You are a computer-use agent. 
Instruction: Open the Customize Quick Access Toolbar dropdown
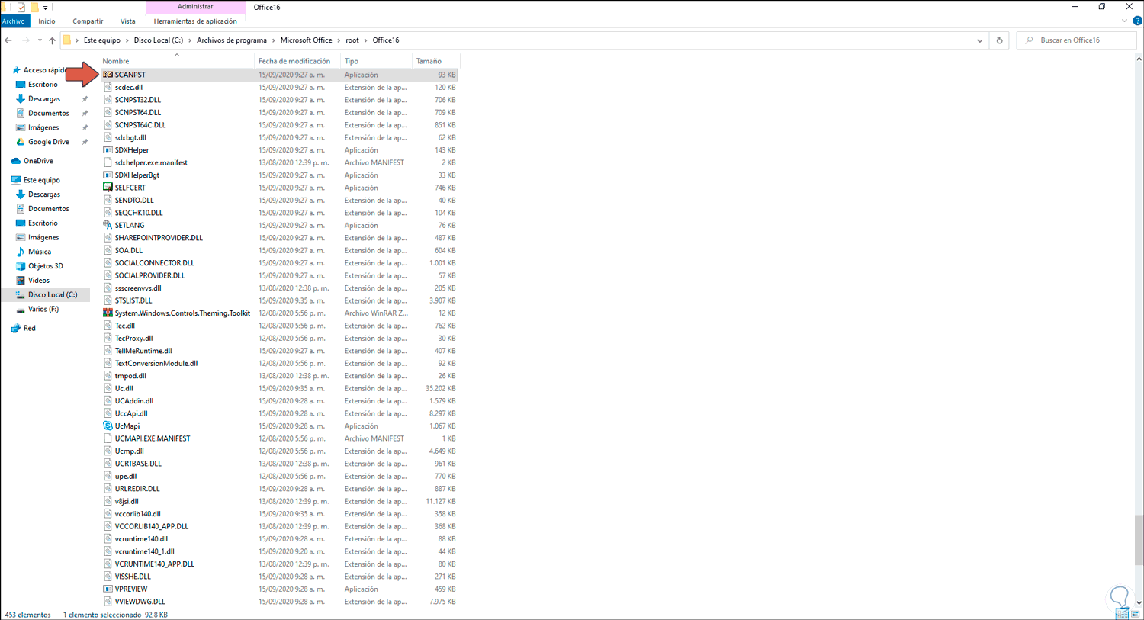pos(45,8)
